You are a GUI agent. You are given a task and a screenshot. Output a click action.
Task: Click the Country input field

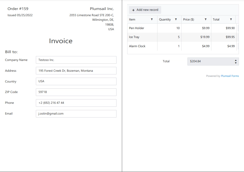tap(76, 81)
